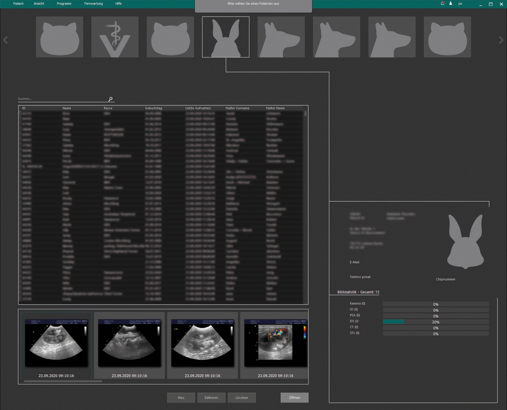Select the rightmost cat silhouette in carousel
Image resolution: width=507 pixels, height=410 pixels.
[447, 37]
